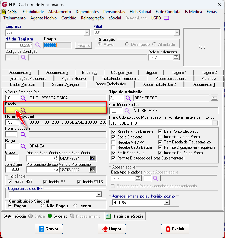Click the Dias de Experiência field
This screenshot has height=238, width=225.
point(42,158)
